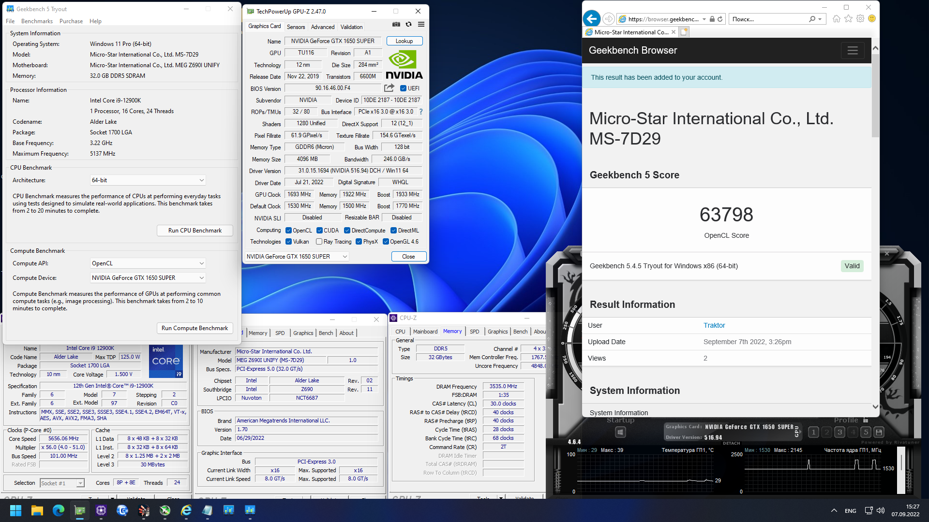Click the Run CPU Benchmark button
929x522 pixels.
195,231
